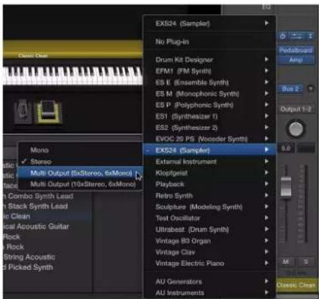This screenshot has height=299, width=319.
Task: Click the highlighted EXS24 (Sampler) item
Action: pyautogui.click(x=210, y=150)
